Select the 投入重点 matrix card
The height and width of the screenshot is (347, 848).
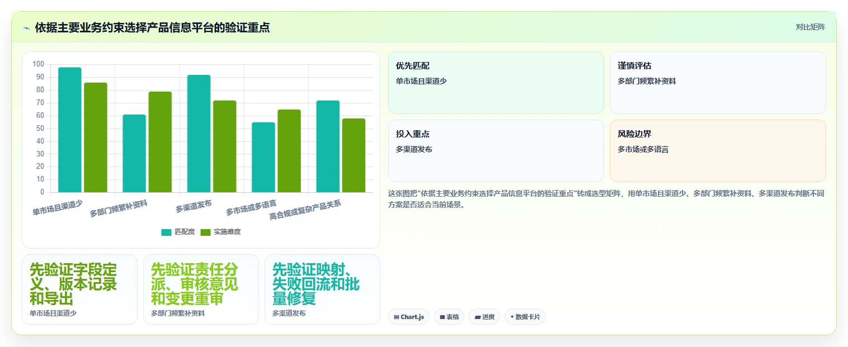496,151
